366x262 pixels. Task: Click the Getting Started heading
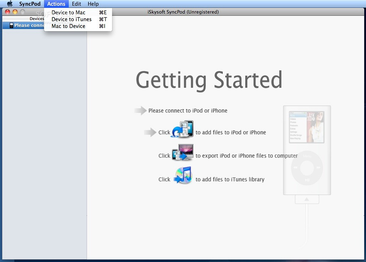pos(209,80)
